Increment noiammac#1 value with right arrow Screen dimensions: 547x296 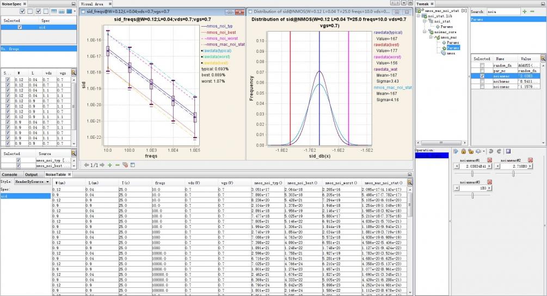[x=489, y=166]
